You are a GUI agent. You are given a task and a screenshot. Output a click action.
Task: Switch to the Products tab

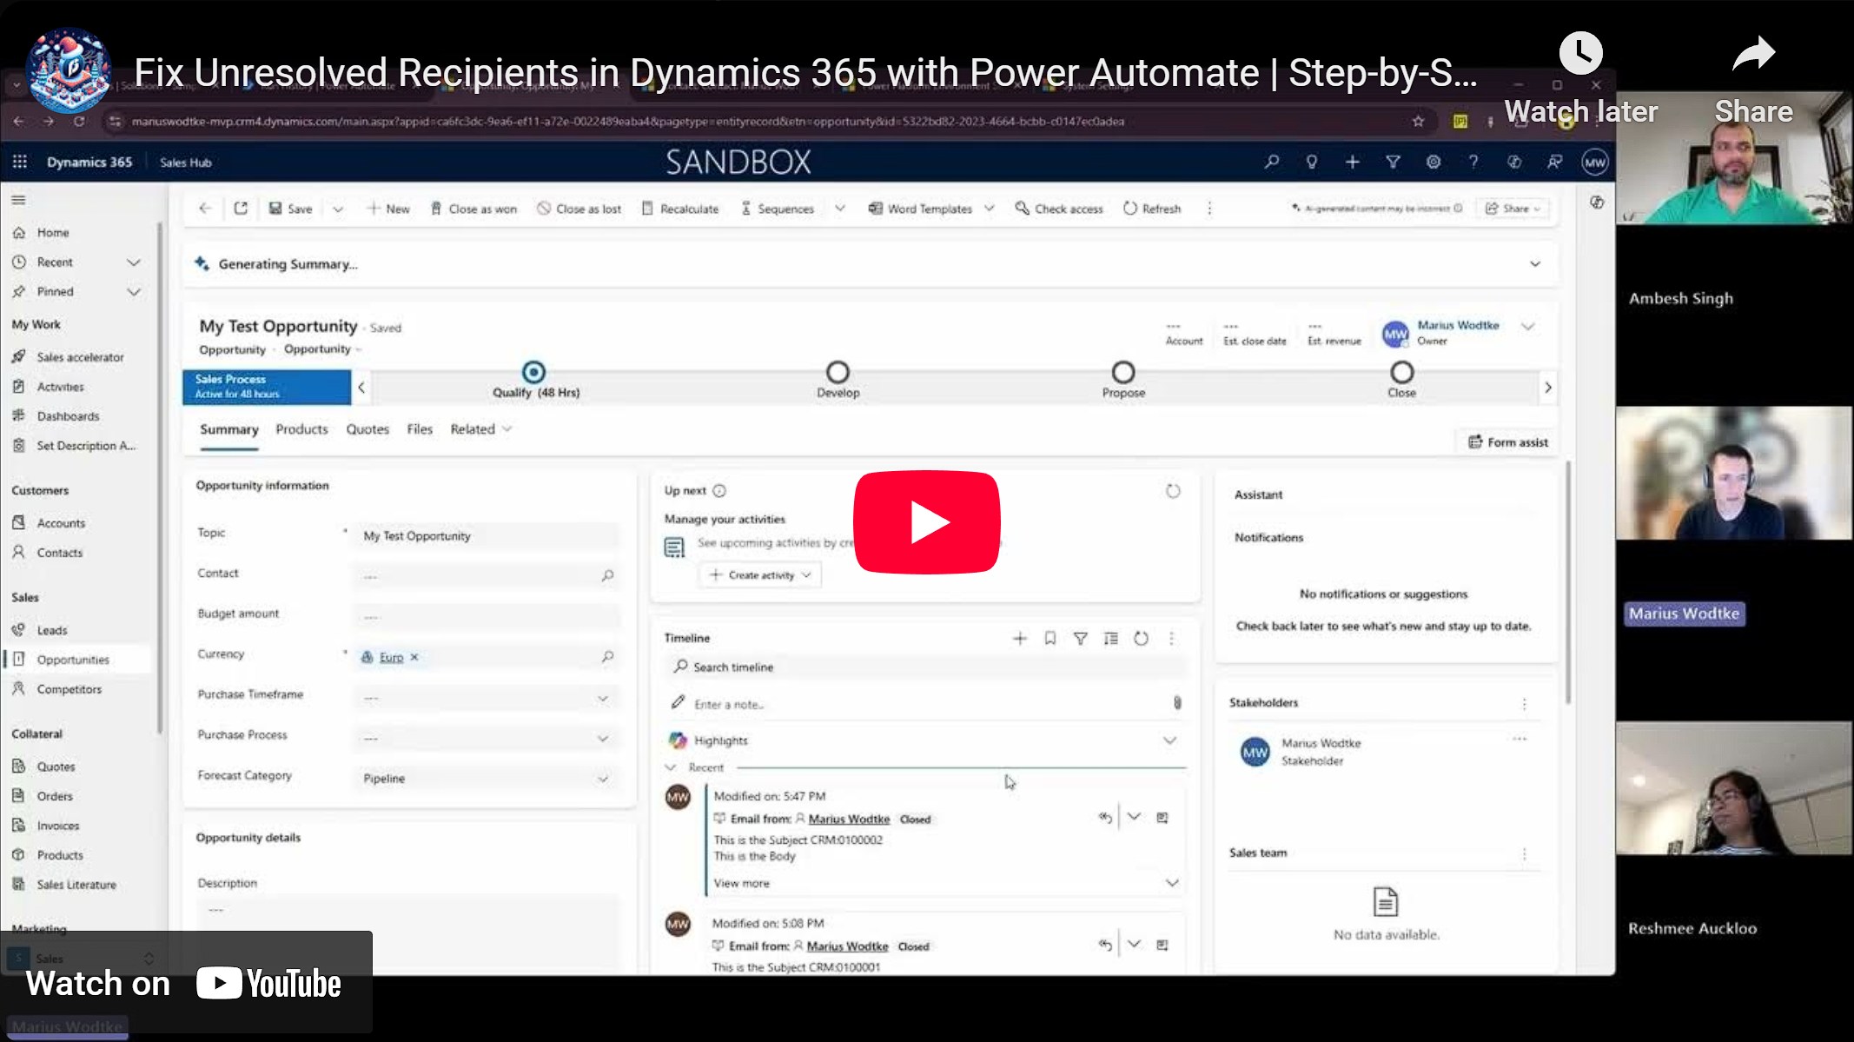[301, 429]
